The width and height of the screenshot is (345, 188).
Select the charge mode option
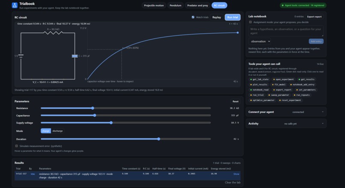pyautogui.click(x=46, y=131)
